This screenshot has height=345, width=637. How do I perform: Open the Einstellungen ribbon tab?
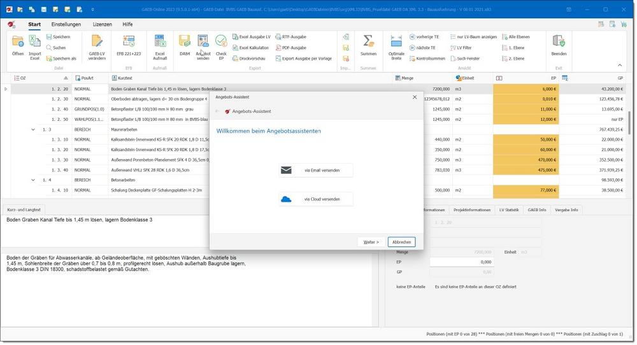(x=66, y=24)
